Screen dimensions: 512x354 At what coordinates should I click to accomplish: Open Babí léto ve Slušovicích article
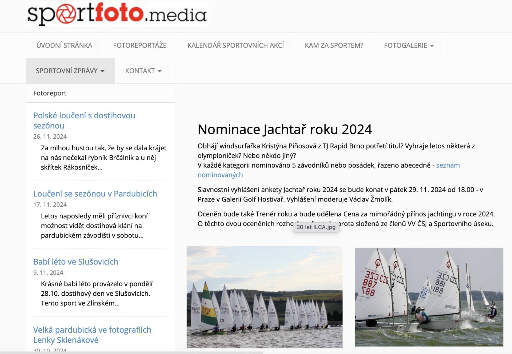pyautogui.click(x=76, y=262)
